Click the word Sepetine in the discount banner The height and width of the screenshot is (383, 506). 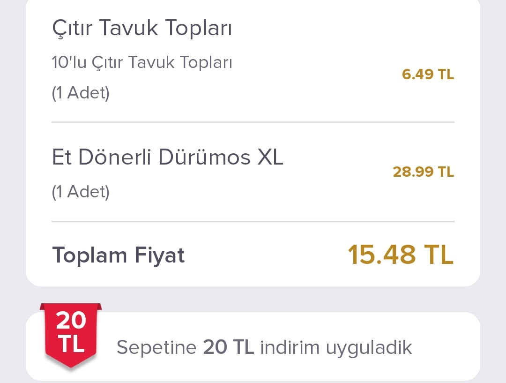coord(156,348)
